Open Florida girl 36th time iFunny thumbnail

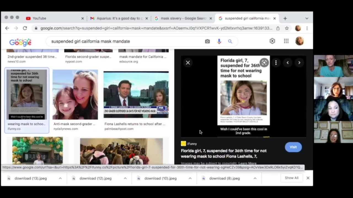[27, 94]
